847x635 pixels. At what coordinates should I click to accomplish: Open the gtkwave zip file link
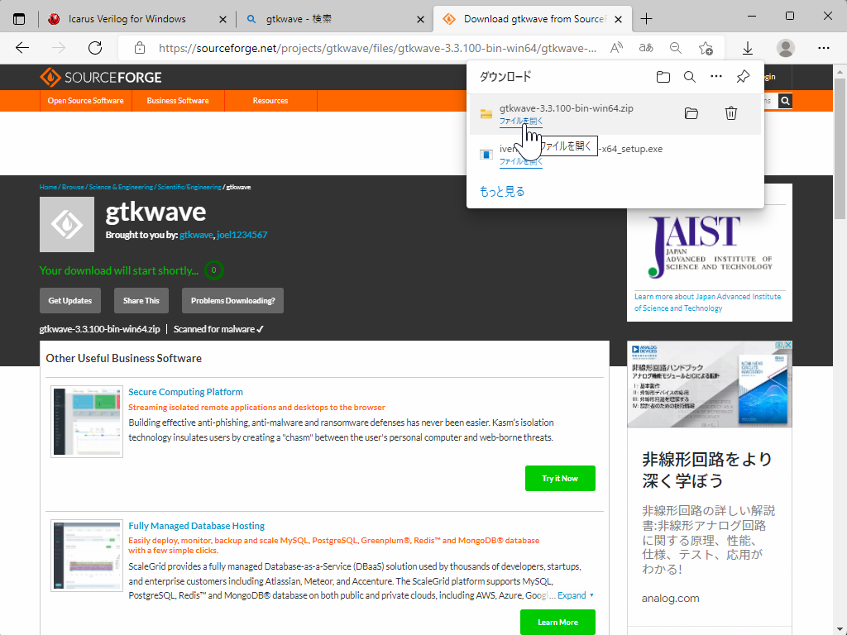(x=521, y=121)
